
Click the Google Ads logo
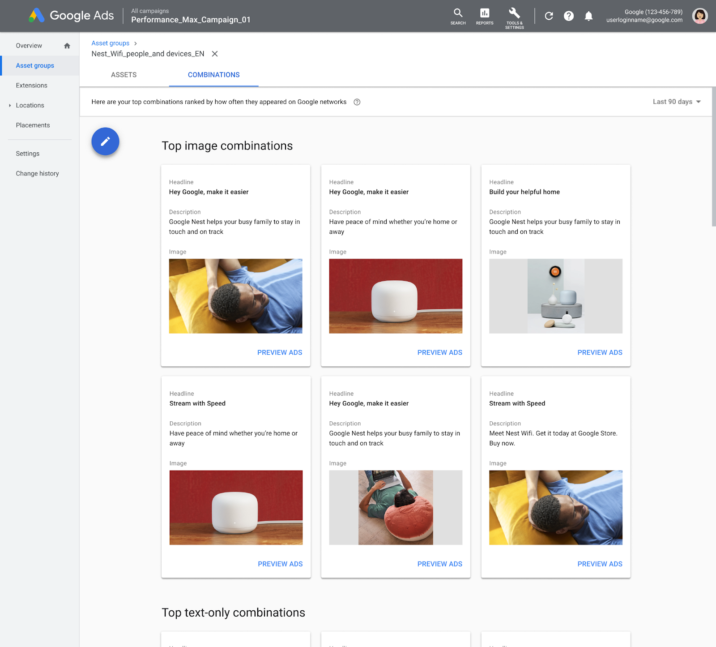click(71, 16)
